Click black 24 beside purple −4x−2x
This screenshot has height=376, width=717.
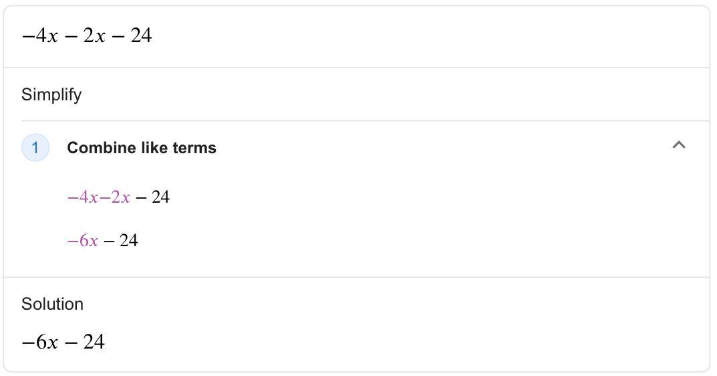[160, 197]
